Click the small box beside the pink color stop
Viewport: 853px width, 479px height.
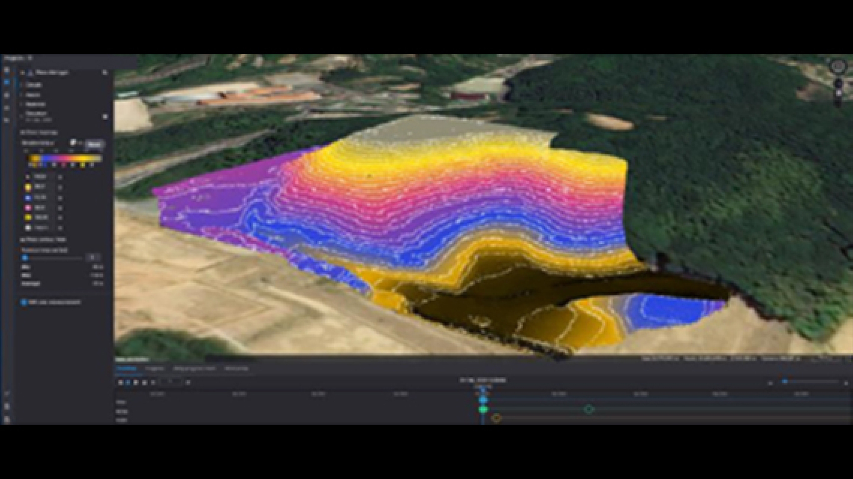pyautogui.click(x=60, y=208)
